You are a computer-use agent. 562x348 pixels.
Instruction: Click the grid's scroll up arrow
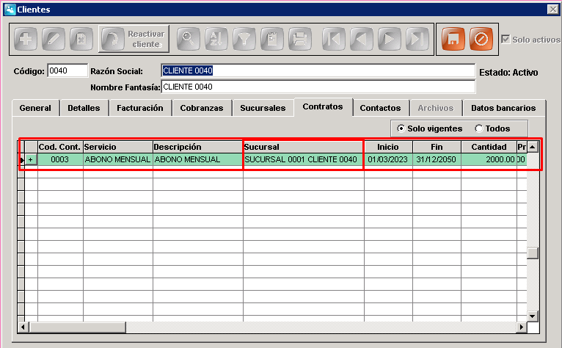pyautogui.click(x=533, y=147)
